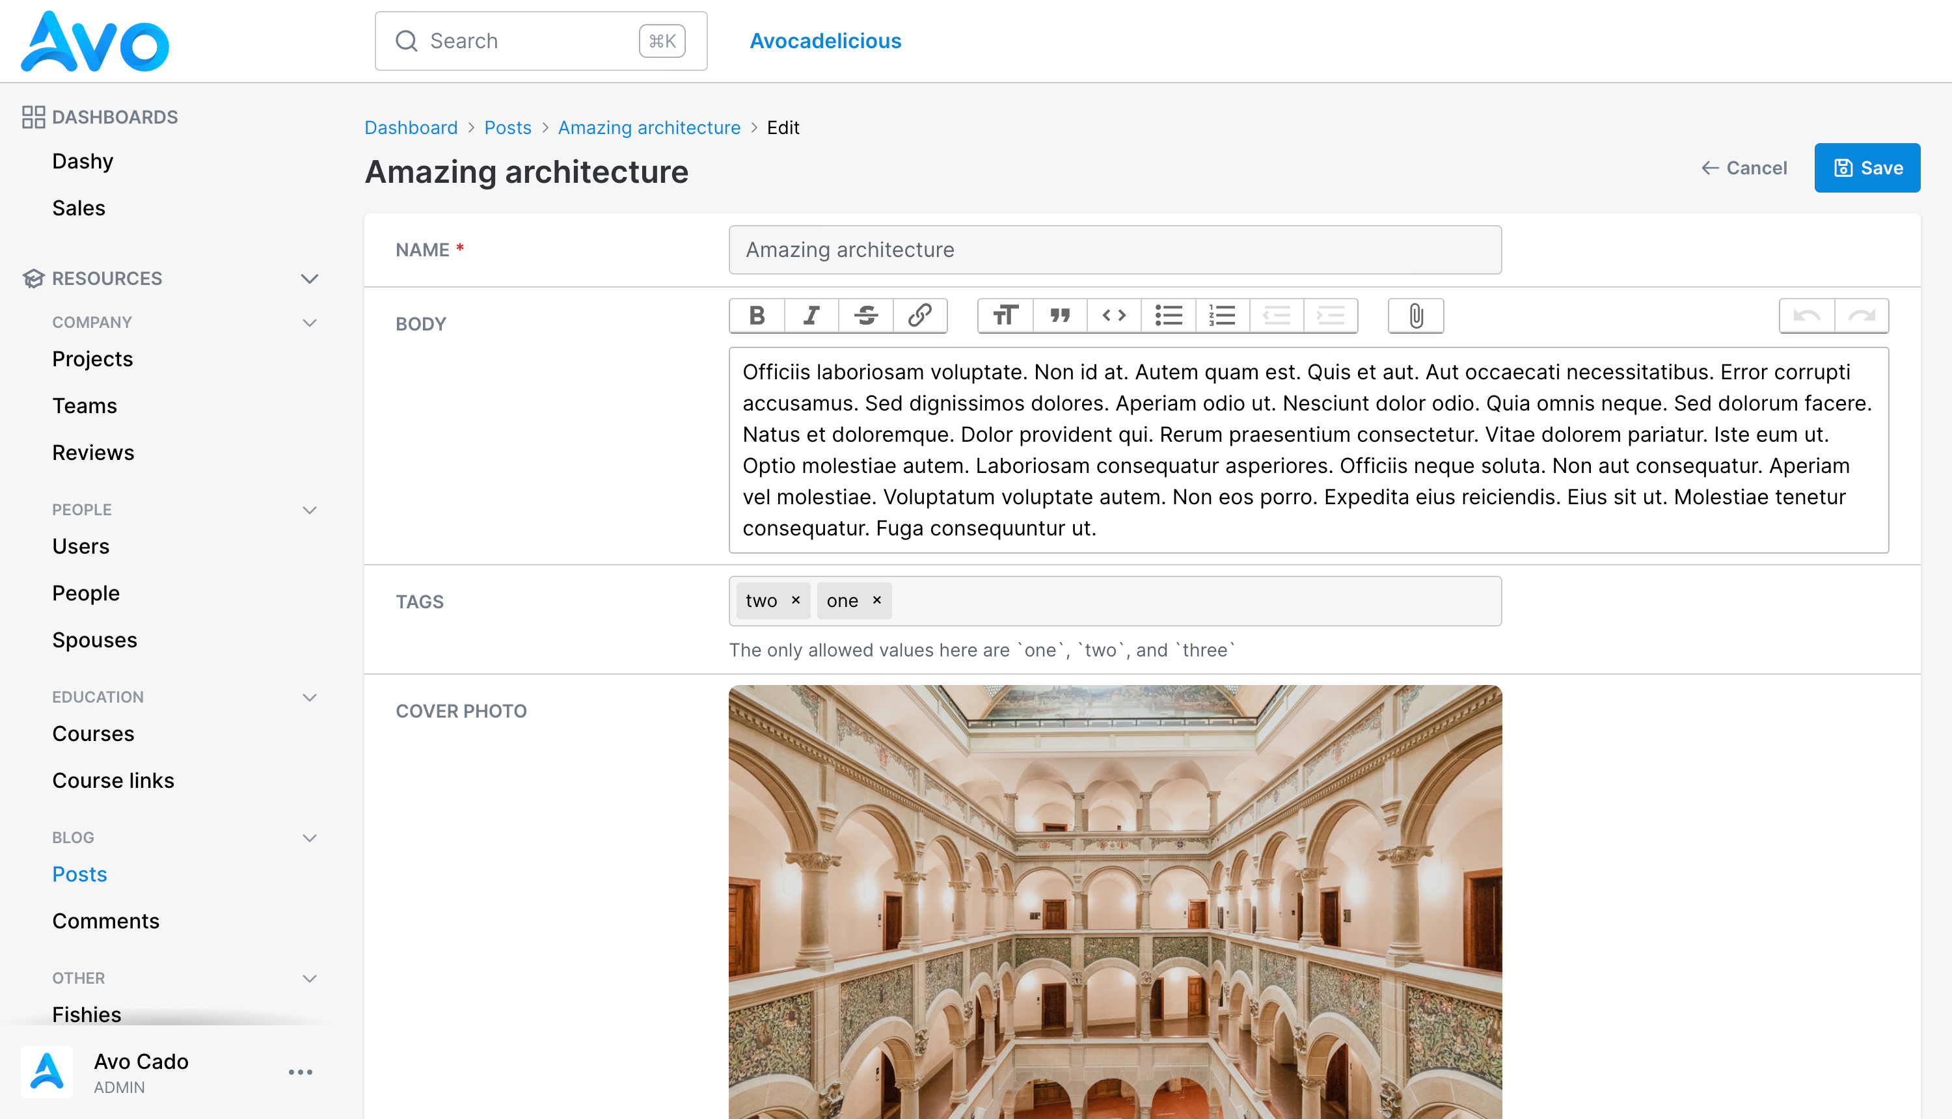Select Posts in the sidebar

pos(80,874)
